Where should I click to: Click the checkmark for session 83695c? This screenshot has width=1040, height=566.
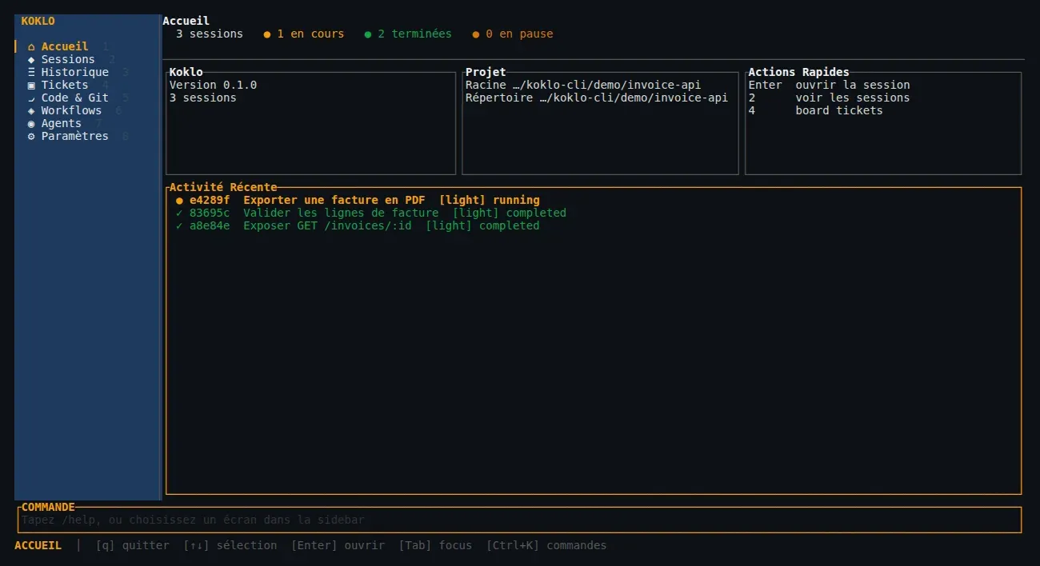click(179, 213)
